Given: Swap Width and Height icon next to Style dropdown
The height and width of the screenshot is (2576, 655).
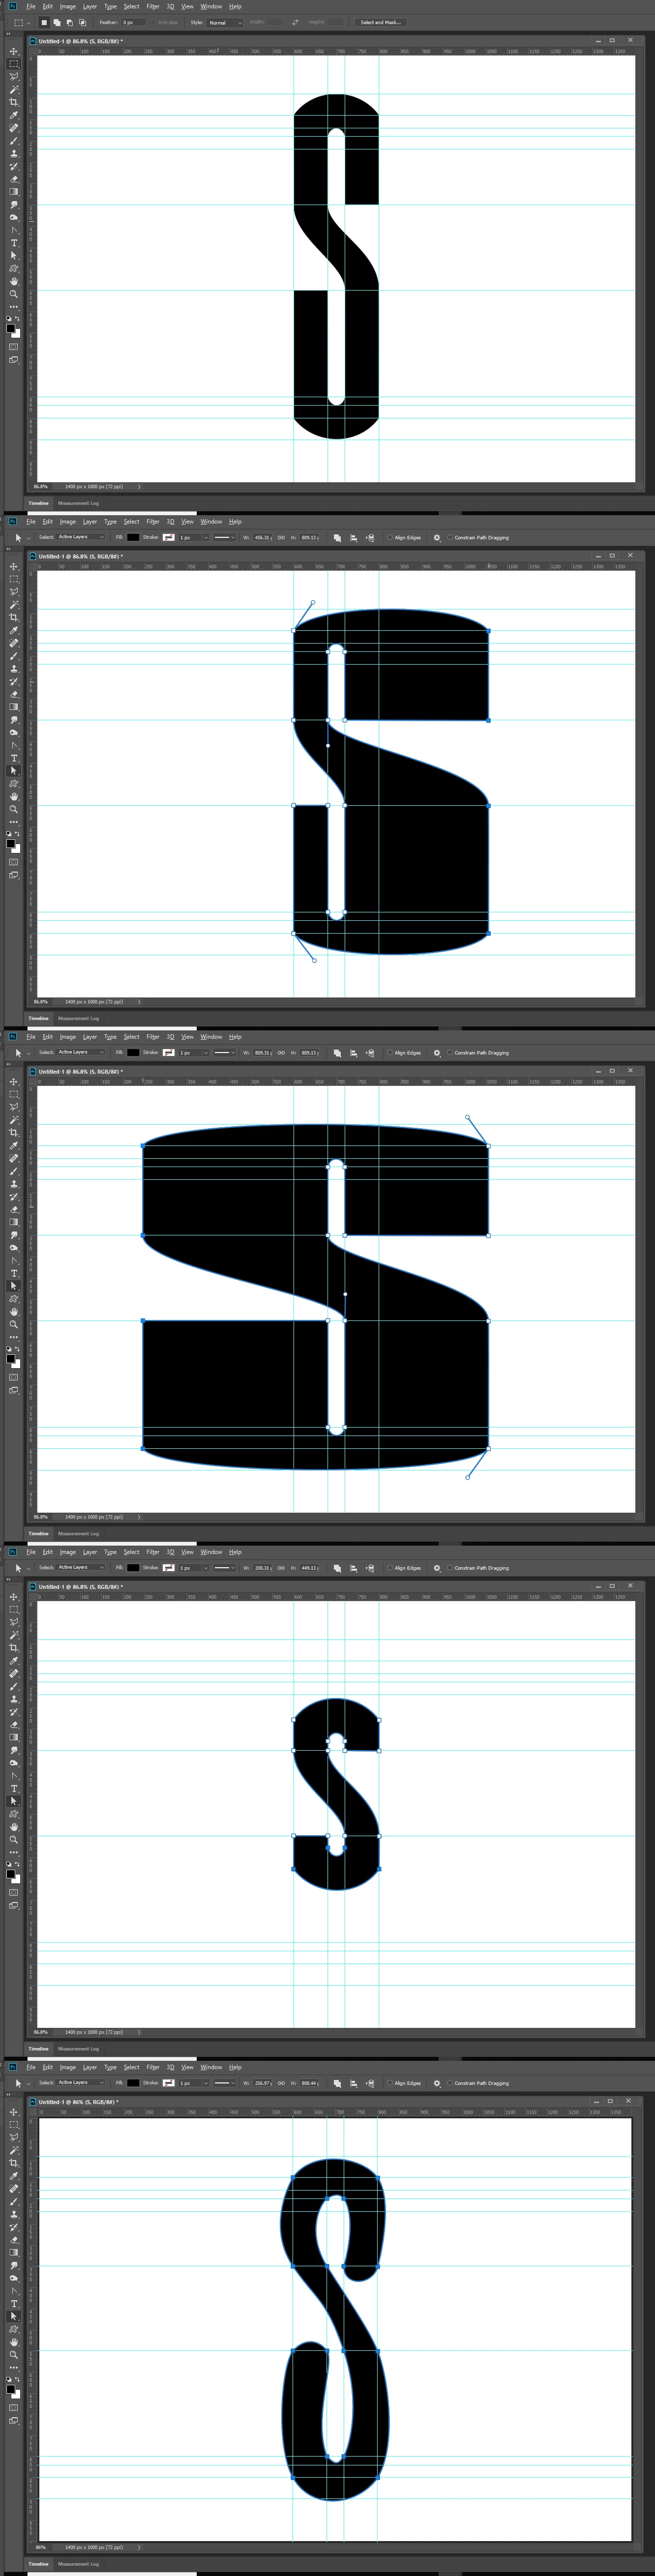Looking at the screenshot, I should 295,22.
